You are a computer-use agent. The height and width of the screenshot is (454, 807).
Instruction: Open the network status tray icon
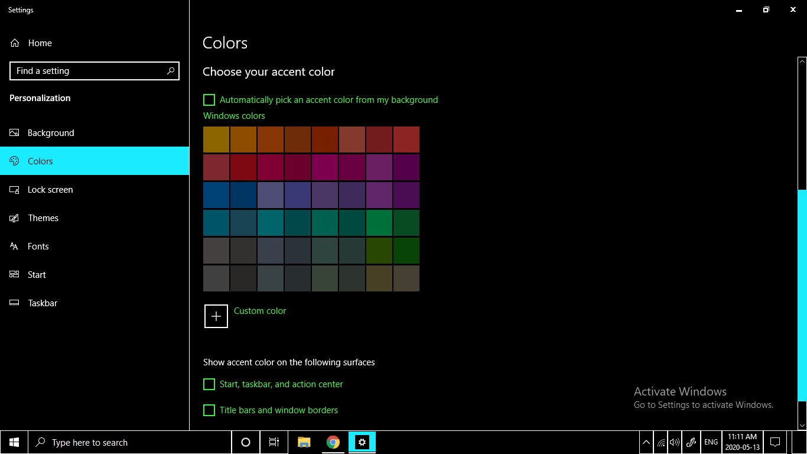click(x=661, y=442)
